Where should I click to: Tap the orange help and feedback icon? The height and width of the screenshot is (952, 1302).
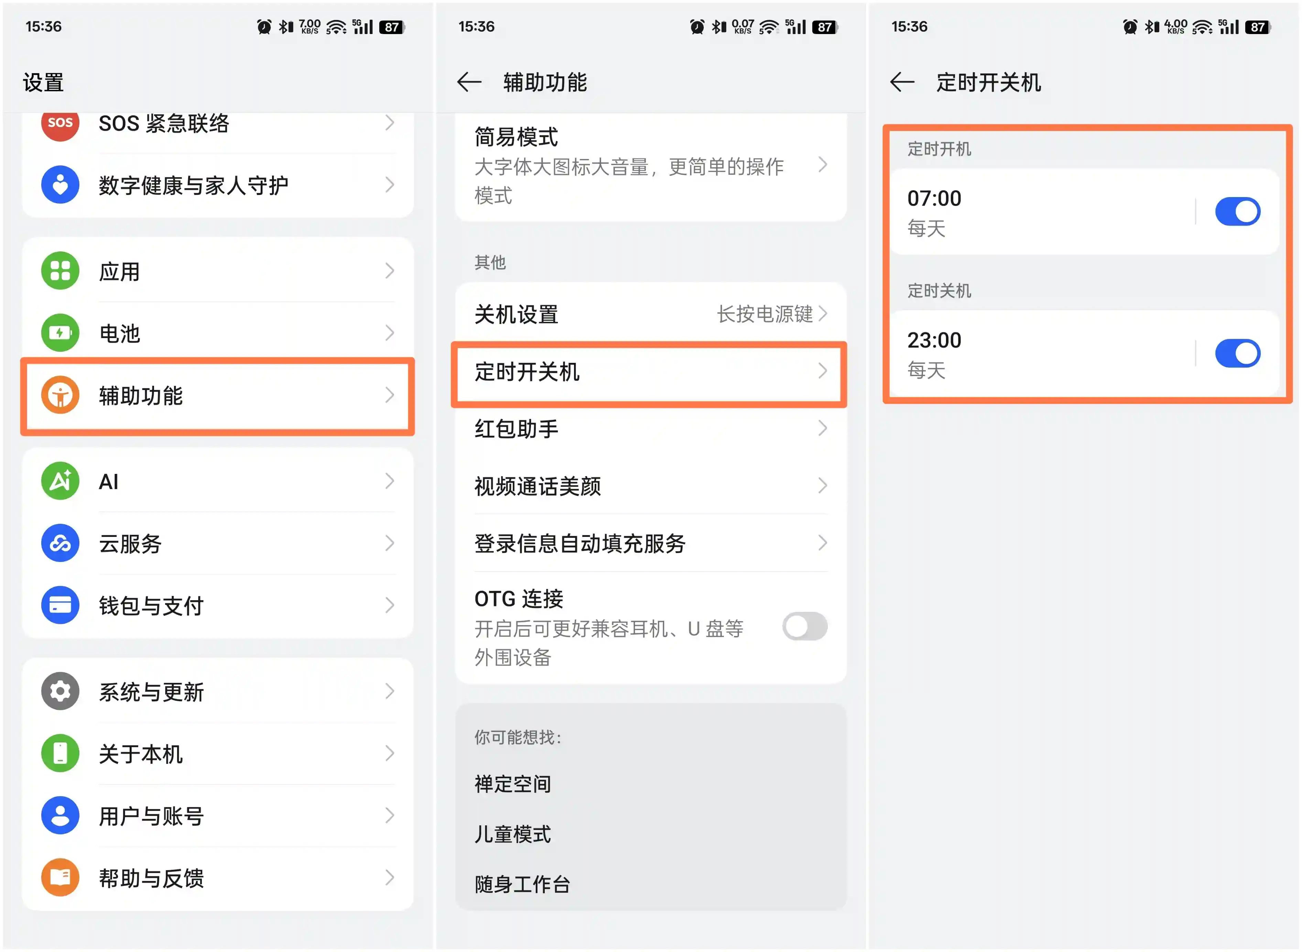60,878
